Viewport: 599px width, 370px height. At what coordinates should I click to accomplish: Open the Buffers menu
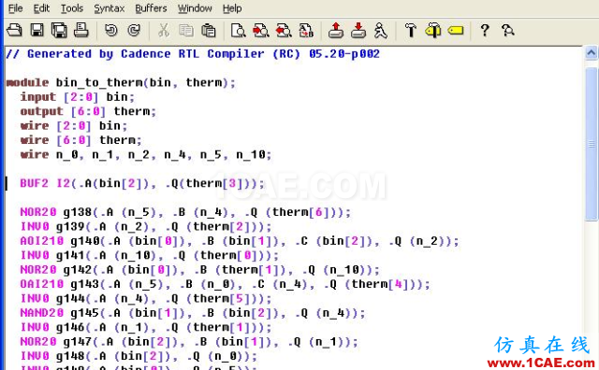click(151, 8)
